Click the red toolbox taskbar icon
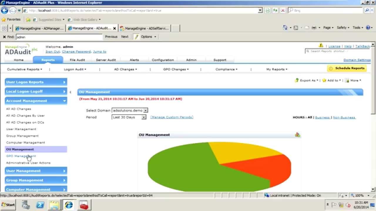Image resolution: width=376 pixels, height=211 pixels. (x=84, y=205)
